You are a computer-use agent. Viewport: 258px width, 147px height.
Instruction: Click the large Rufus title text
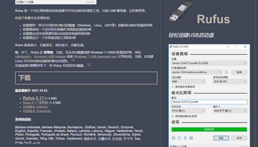[213, 19]
